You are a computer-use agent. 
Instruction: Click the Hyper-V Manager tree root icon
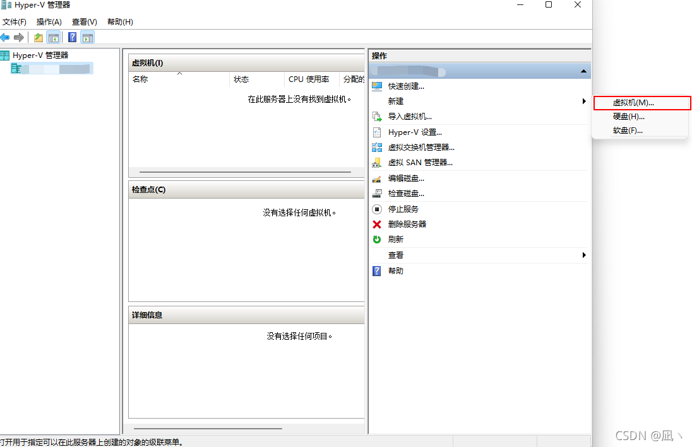tap(5, 55)
